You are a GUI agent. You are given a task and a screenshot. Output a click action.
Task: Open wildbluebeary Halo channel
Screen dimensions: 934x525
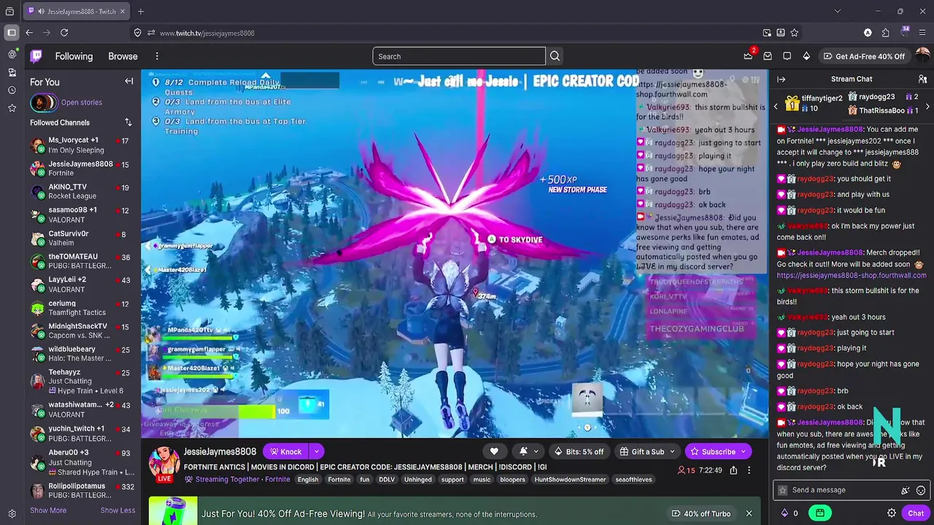click(80, 354)
